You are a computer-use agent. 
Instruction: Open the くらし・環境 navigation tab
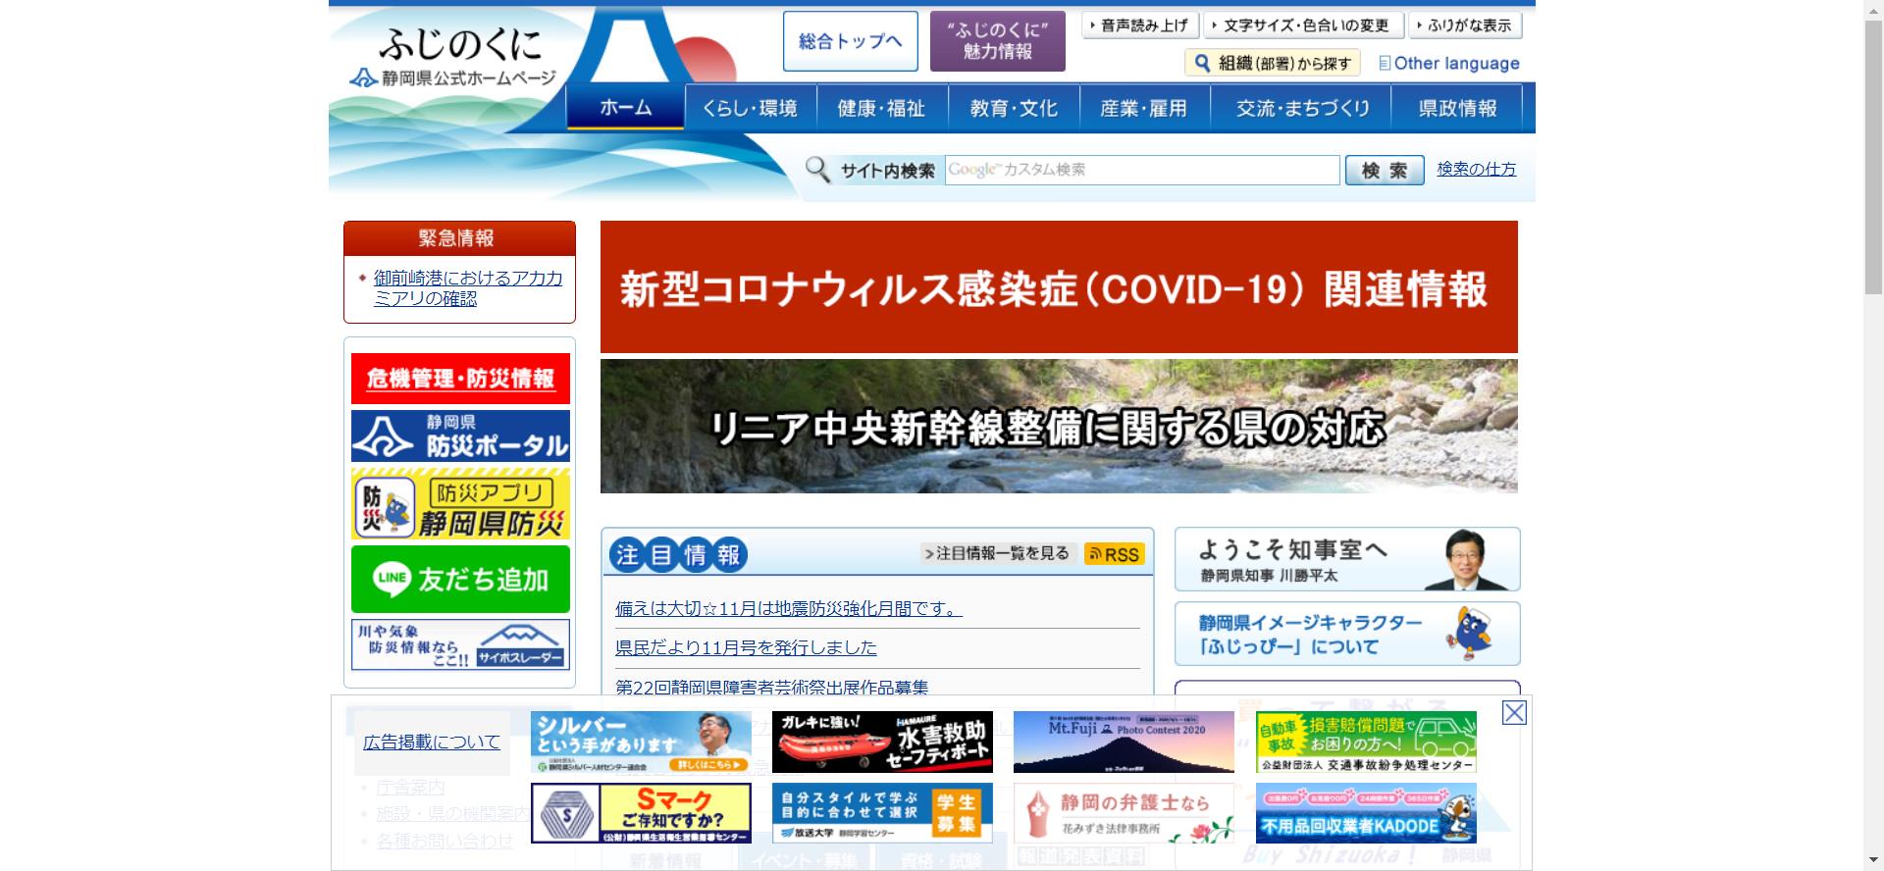[x=750, y=108]
